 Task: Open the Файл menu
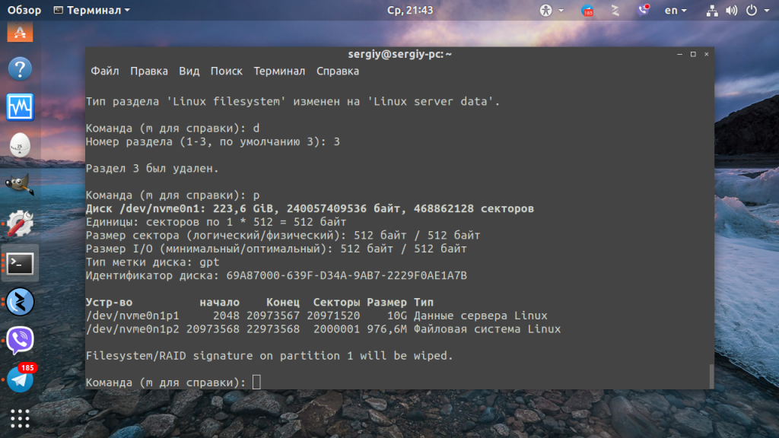105,71
